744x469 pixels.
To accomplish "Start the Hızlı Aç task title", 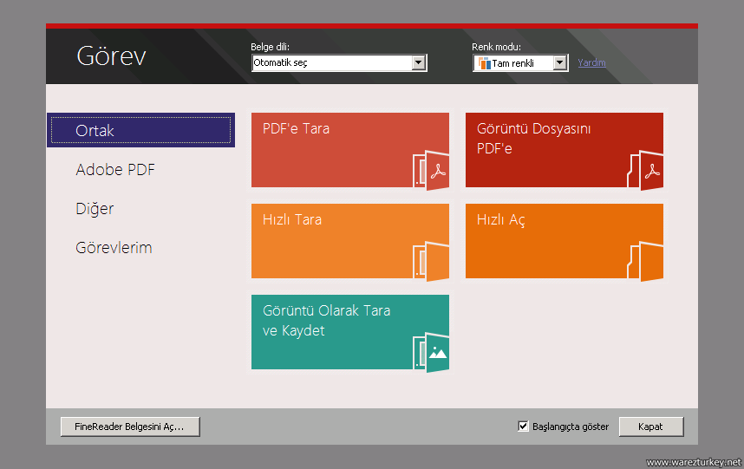I will pos(500,220).
